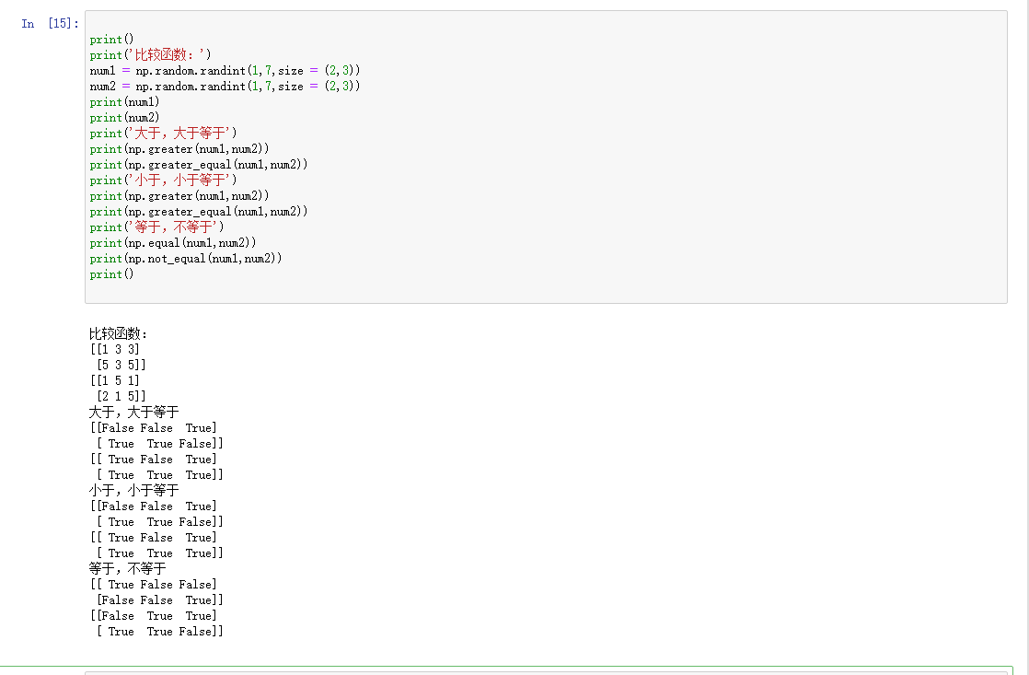Image resolution: width=1029 pixels, height=675 pixels.
Task: Click the print('小于，小于等于') line
Action: click(159, 180)
